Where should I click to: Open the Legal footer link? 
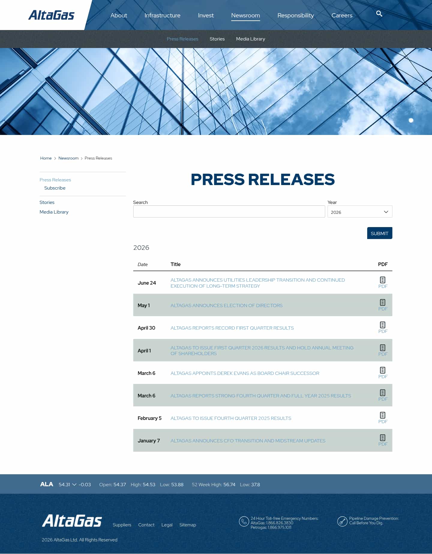[167, 525]
